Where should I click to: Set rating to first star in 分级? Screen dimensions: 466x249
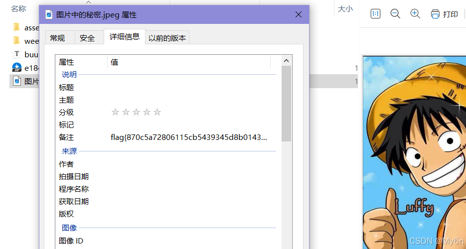click(115, 112)
